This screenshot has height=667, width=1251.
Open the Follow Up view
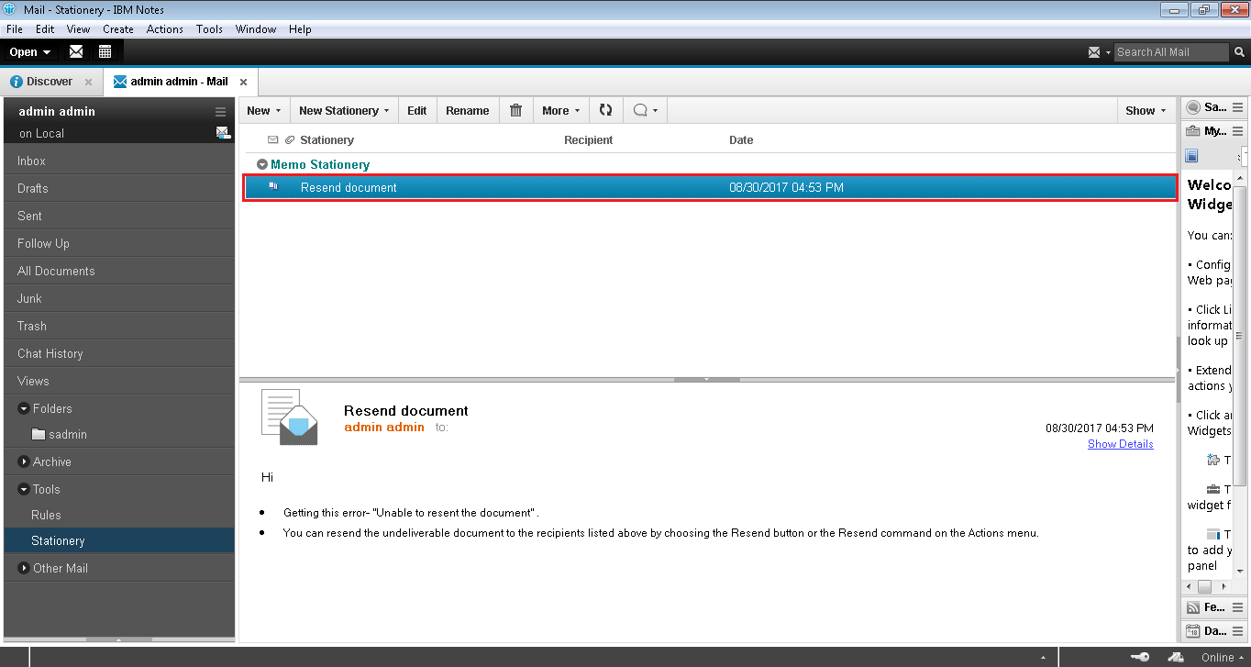[119, 243]
